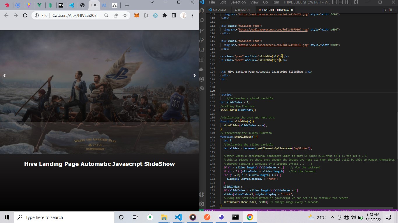Open the Chrome Extensions puzzle menu
Viewport: 398px width, 223px height.
tap(164, 15)
